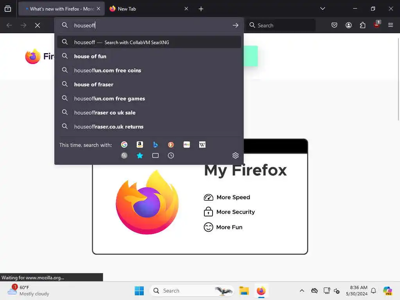Image resolution: width=400 pixels, height=300 pixels.
Task: Open a new tab with plus button
Action: 201,9
